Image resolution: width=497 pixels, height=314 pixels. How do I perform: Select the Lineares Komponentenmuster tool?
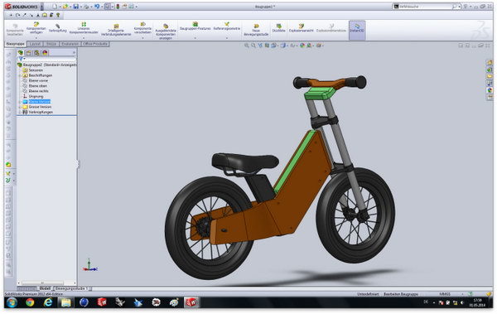(x=84, y=28)
